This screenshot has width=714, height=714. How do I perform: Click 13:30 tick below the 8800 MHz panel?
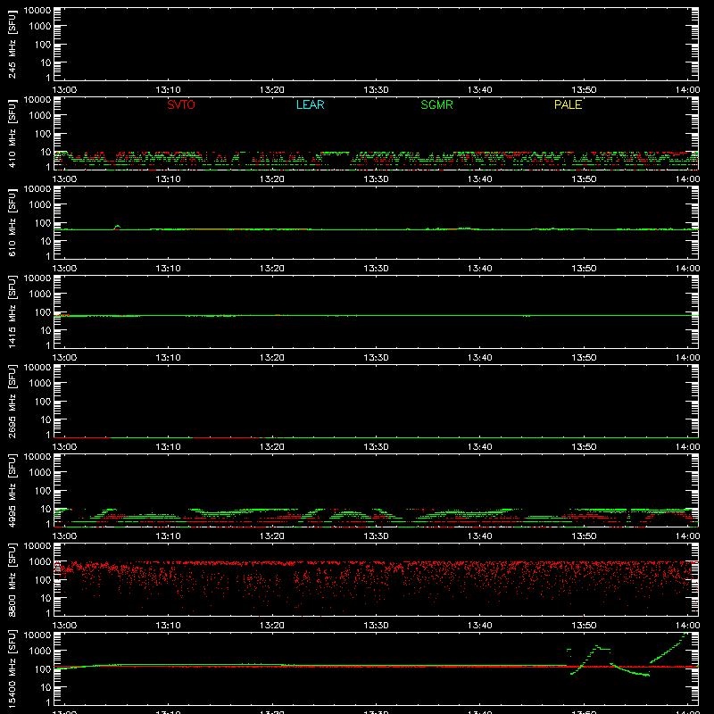[376, 626]
